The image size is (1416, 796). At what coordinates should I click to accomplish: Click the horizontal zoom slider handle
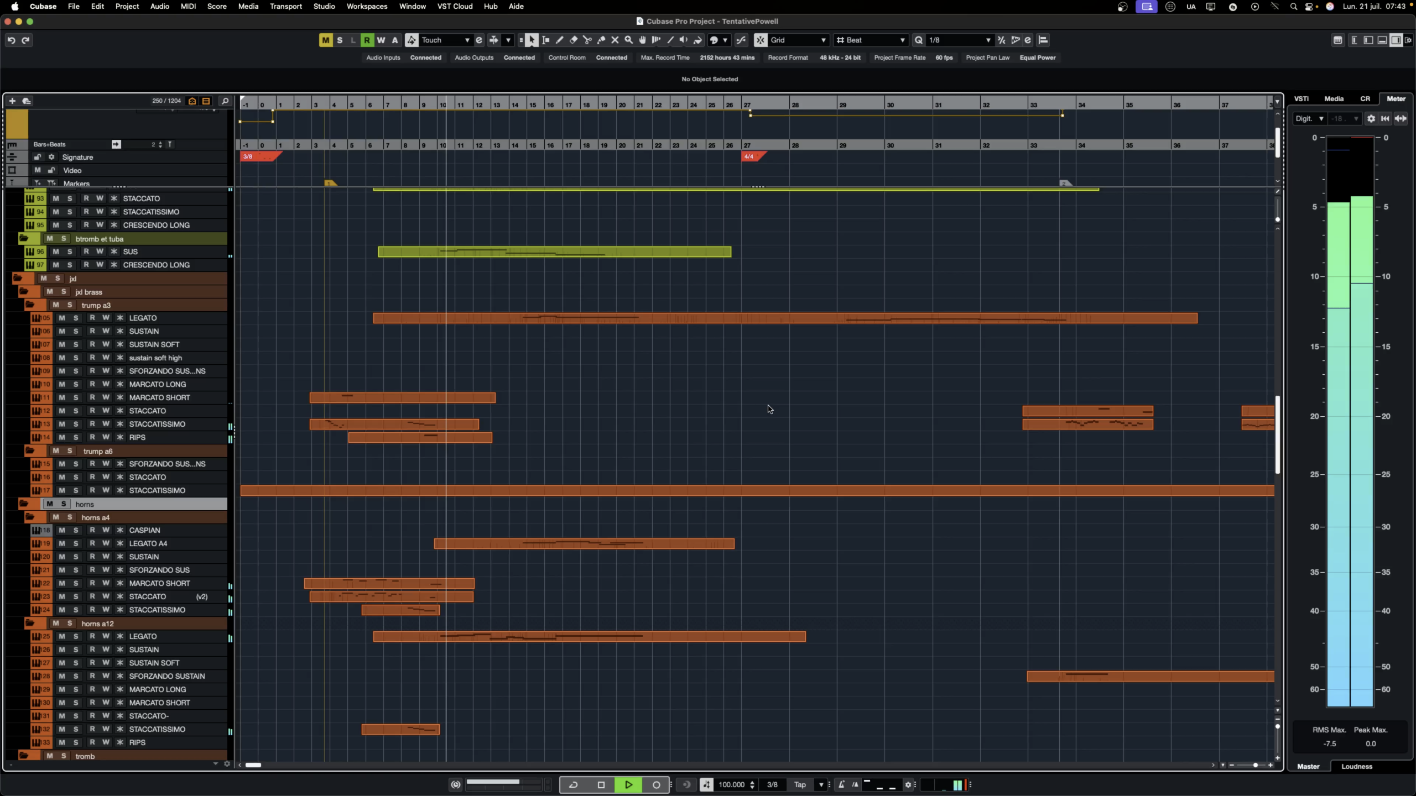pyautogui.click(x=1255, y=765)
